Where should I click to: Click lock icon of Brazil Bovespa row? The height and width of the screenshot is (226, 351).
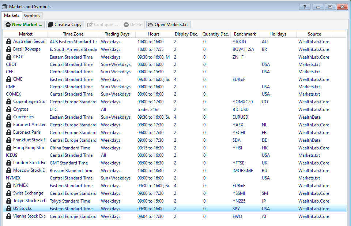pyautogui.click(x=8, y=49)
